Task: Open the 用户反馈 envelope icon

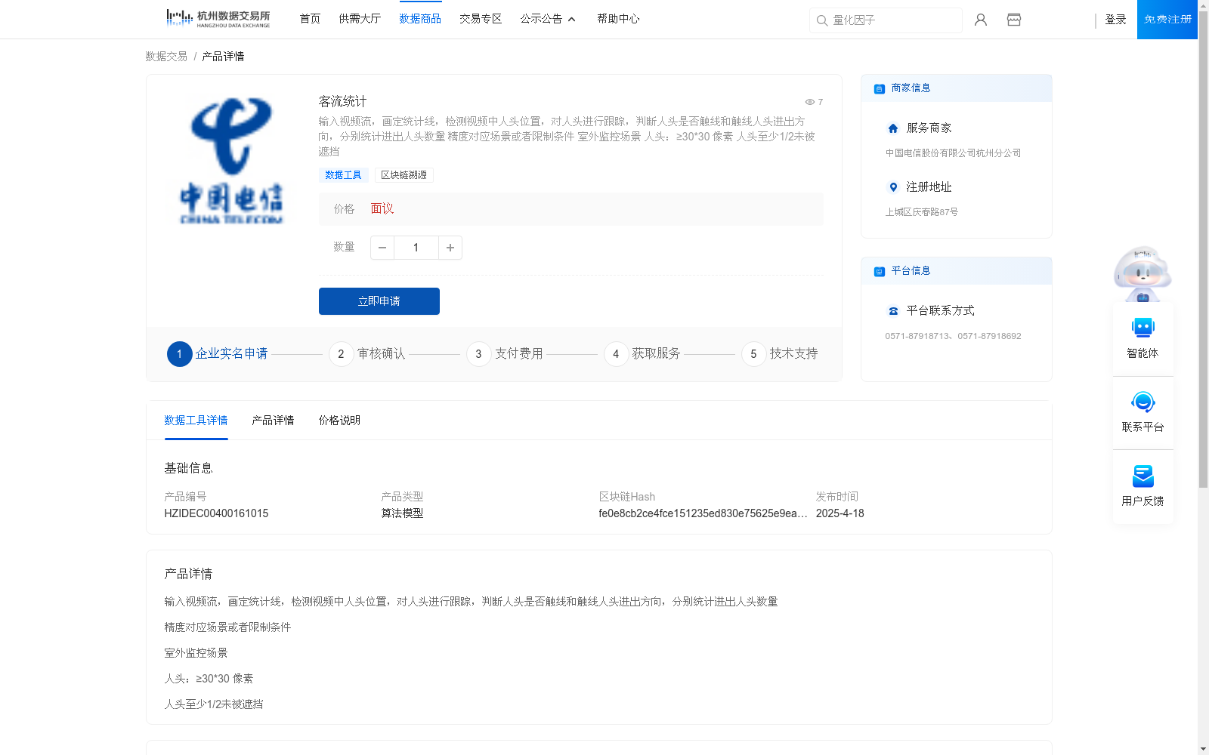Action: pyautogui.click(x=1143, y=476)
